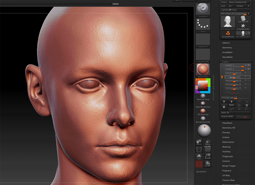Select the SimpleBrush tool
This screenshot has width=255, height=185.
(228, 34)
